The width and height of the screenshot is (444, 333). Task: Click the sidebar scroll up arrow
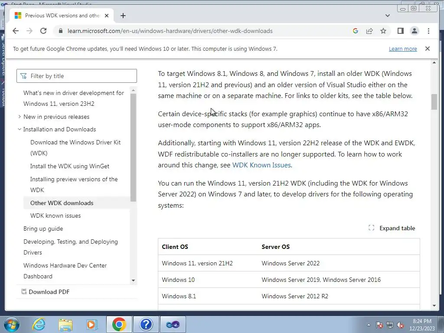coord(134,90)
